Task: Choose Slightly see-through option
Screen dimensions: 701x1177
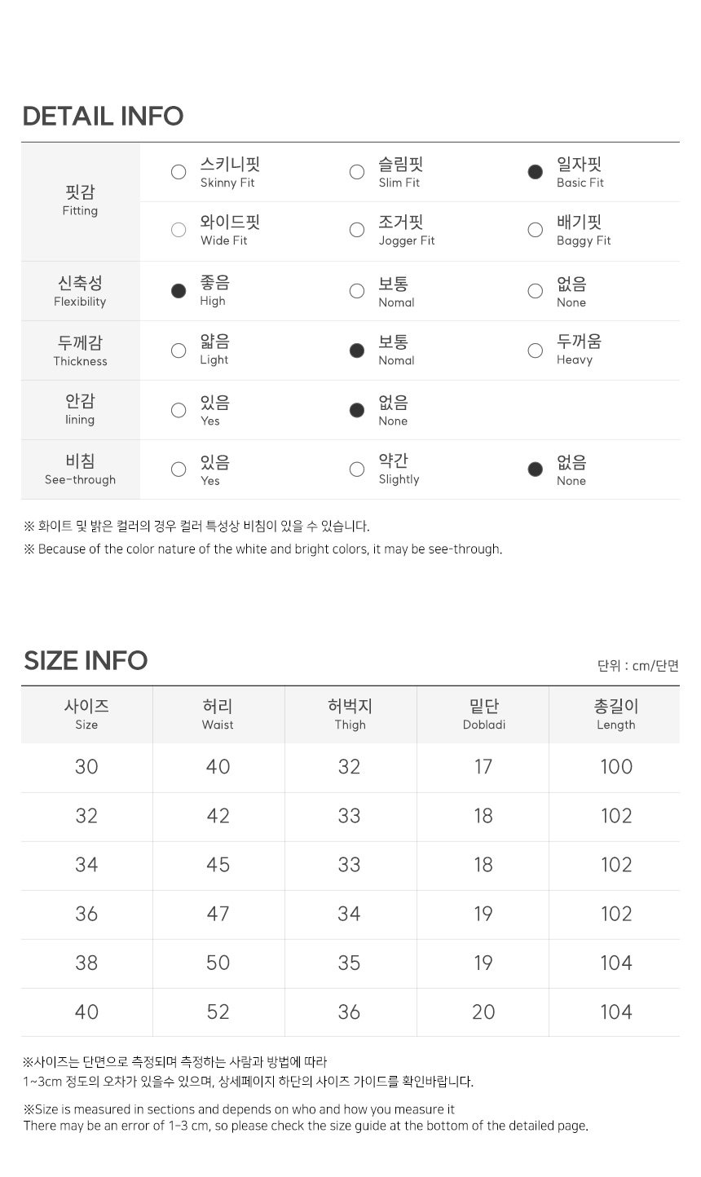Action: (356, 469)
